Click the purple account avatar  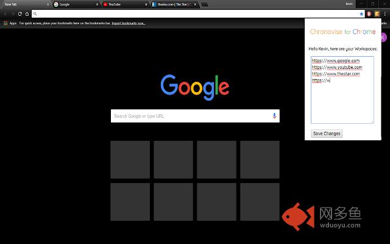(384, 37)
